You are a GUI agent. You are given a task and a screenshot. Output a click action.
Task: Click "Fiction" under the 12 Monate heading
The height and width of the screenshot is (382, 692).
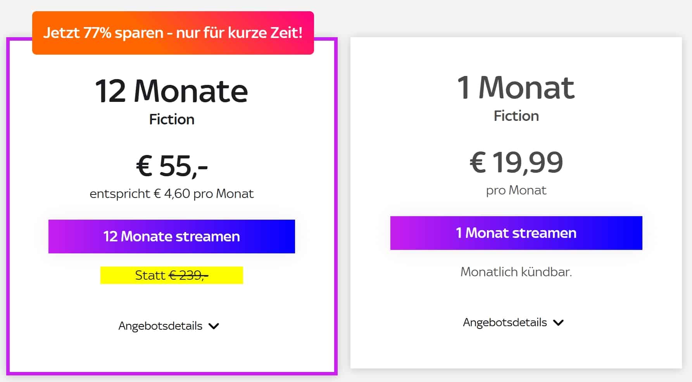(171, 119)
